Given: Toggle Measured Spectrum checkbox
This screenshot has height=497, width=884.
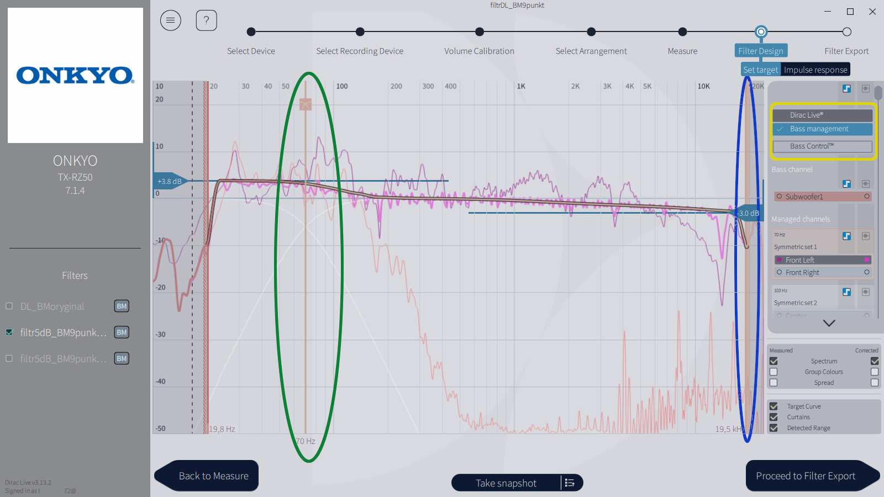Looking at the screenshot, I should coord(773,361).
